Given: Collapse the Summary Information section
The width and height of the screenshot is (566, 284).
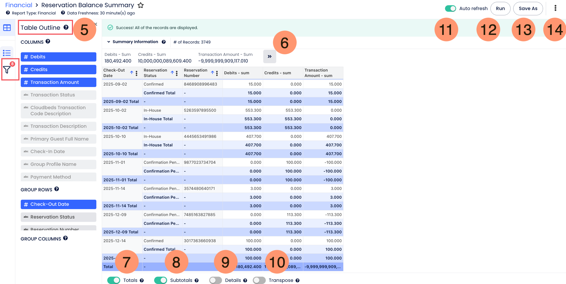Looking at the screenshot, I should 109,42.
